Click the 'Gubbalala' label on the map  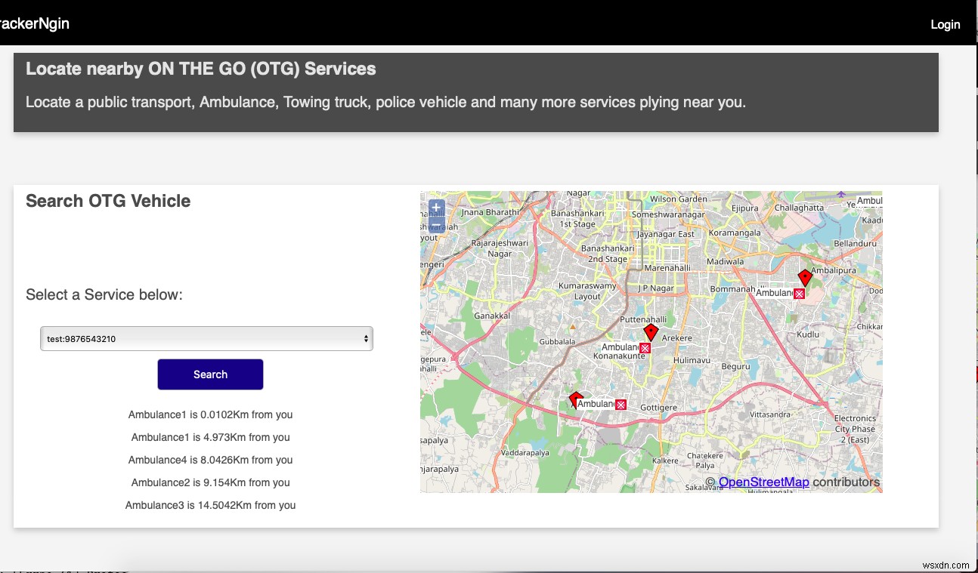(x=557, y=342)
